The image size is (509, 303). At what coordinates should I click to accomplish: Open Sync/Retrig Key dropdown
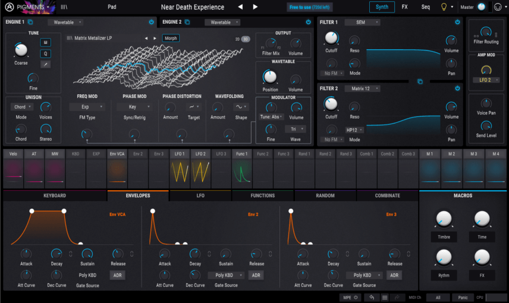click(134, 107)
